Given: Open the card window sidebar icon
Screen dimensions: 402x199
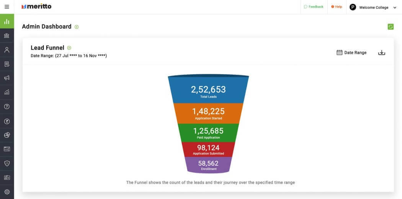Looking at the screenshot, I should click(x=7, y=149).
